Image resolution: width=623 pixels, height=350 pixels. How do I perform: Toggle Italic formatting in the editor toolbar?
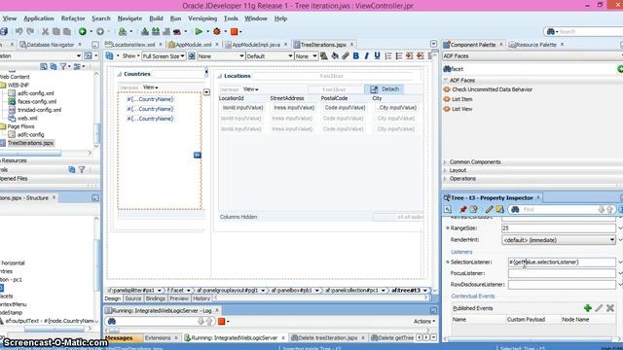click(x=366, y=56)
